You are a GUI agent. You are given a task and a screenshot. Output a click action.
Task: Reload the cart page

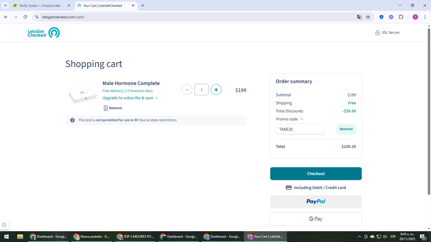click(x=25, y=17)
